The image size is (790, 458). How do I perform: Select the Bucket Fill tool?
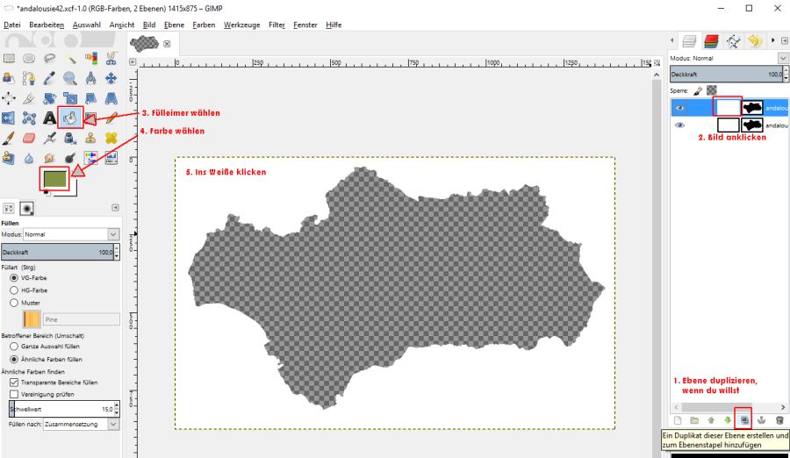pyautogui.click(x=70, y=118)
